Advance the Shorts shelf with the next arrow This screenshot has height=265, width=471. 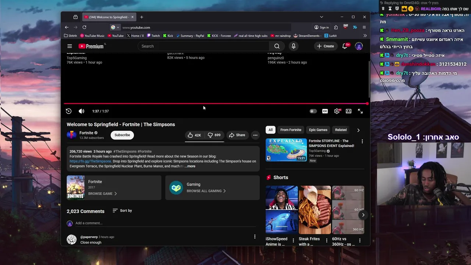point(363,215)
